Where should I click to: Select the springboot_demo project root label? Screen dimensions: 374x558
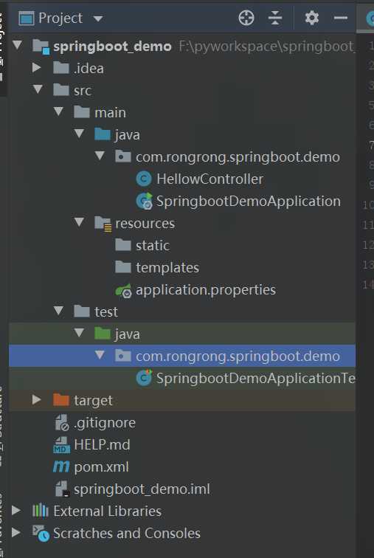tap(112, 46)
